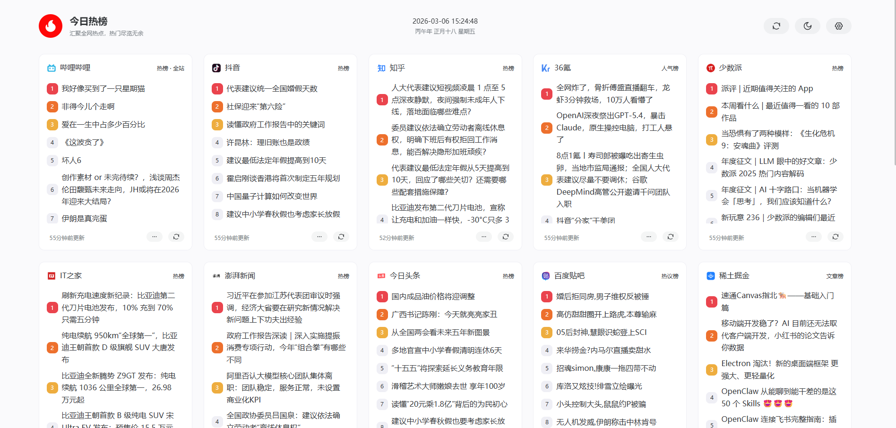Refresh all lists with the header refresh button
Viewport: 896px width, 428px height.
pyautogui.click(x=776, y=26)
